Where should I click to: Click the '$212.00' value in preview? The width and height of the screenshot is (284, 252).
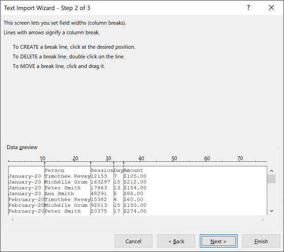click(135, 182)
